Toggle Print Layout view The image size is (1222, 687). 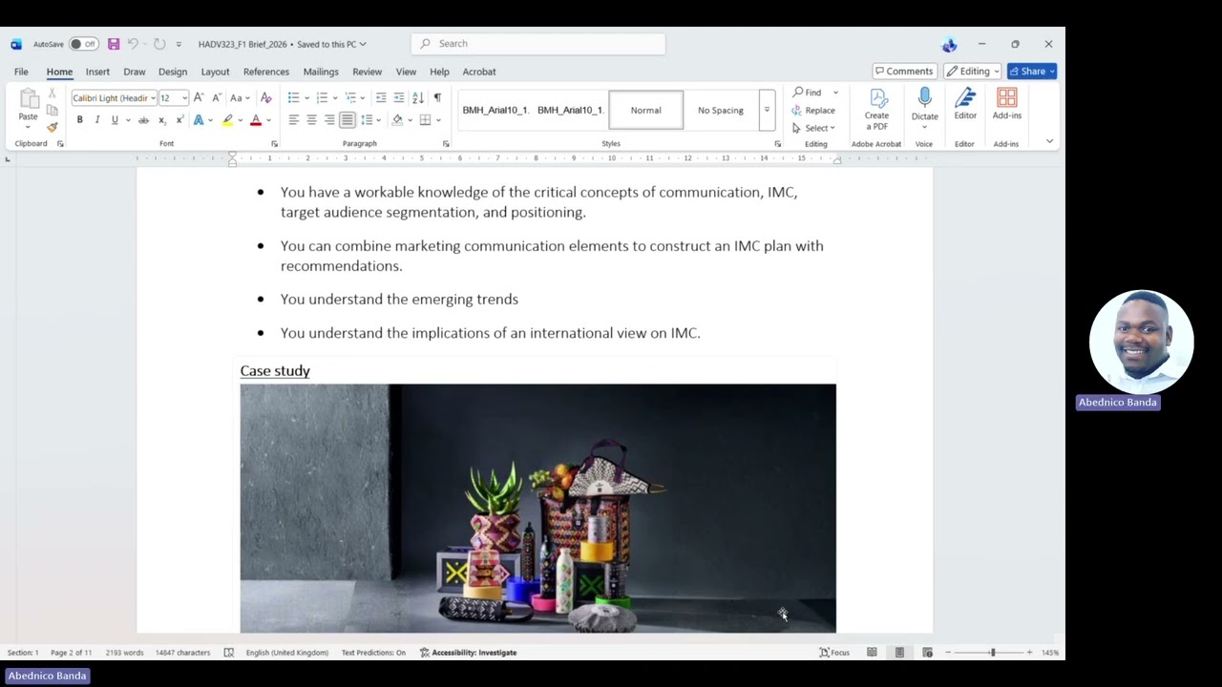899,653
